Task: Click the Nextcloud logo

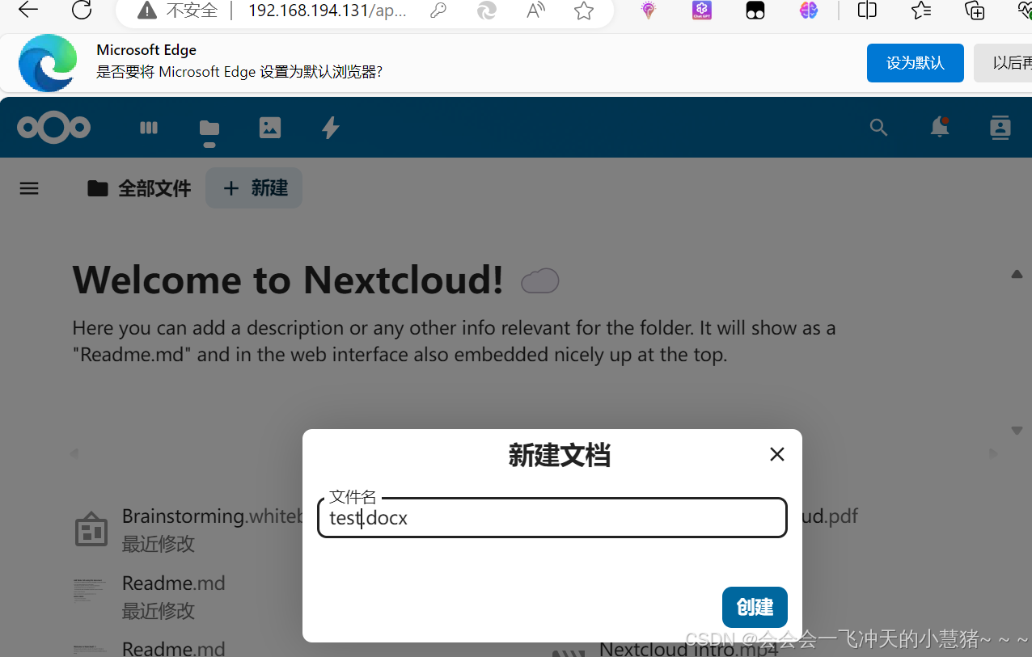Action: point(54,128)
